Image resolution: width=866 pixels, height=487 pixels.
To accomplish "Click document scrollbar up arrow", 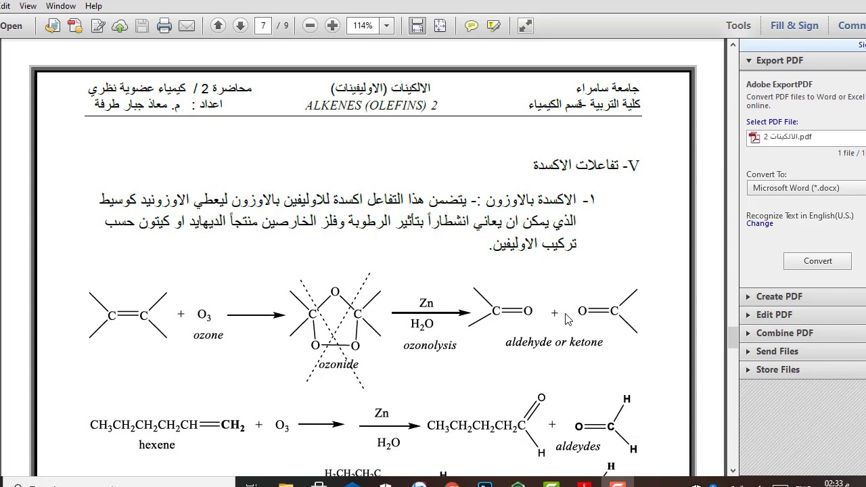I will coord(733,45).
